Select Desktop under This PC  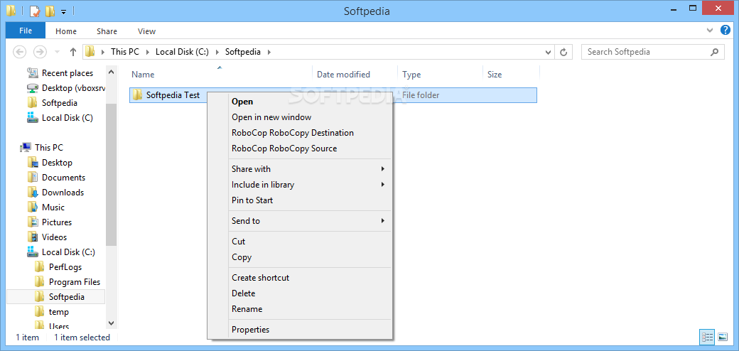pos(57,163)
